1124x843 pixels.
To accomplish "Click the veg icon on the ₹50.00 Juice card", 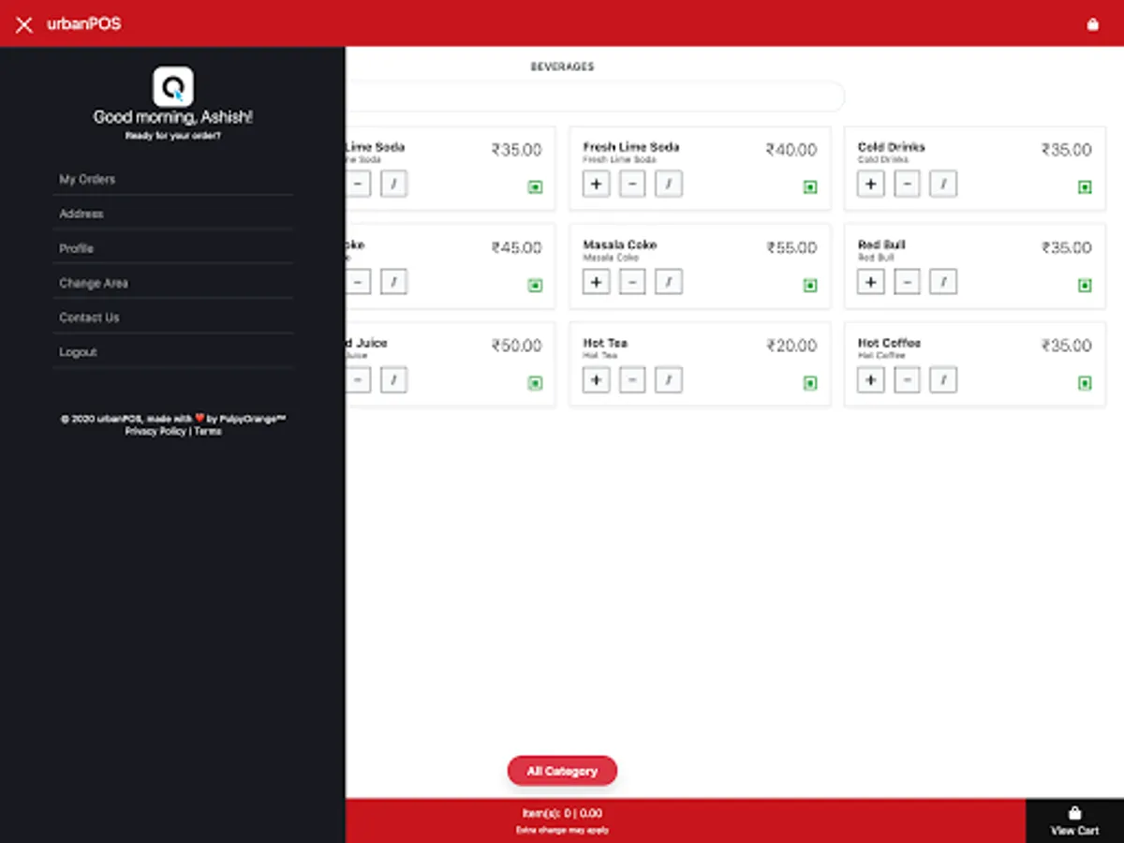I will [535, 383].
